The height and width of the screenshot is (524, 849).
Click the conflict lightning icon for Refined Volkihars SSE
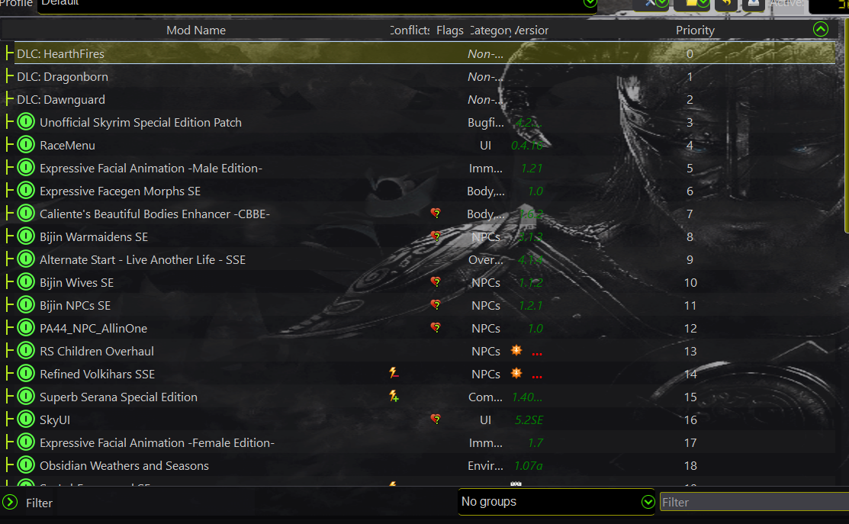pos(394,373)
